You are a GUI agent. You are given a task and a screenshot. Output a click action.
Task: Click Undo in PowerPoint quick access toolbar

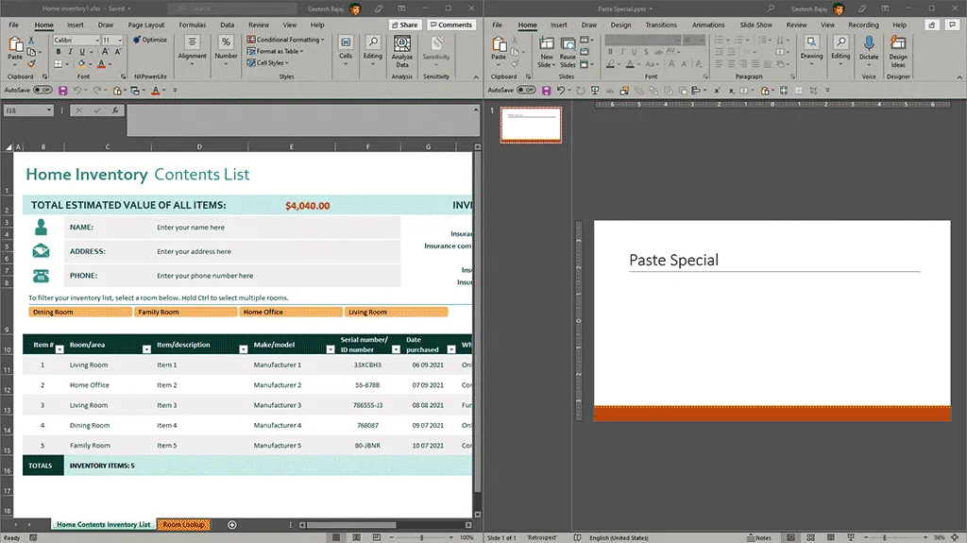[x=561, y=91]
